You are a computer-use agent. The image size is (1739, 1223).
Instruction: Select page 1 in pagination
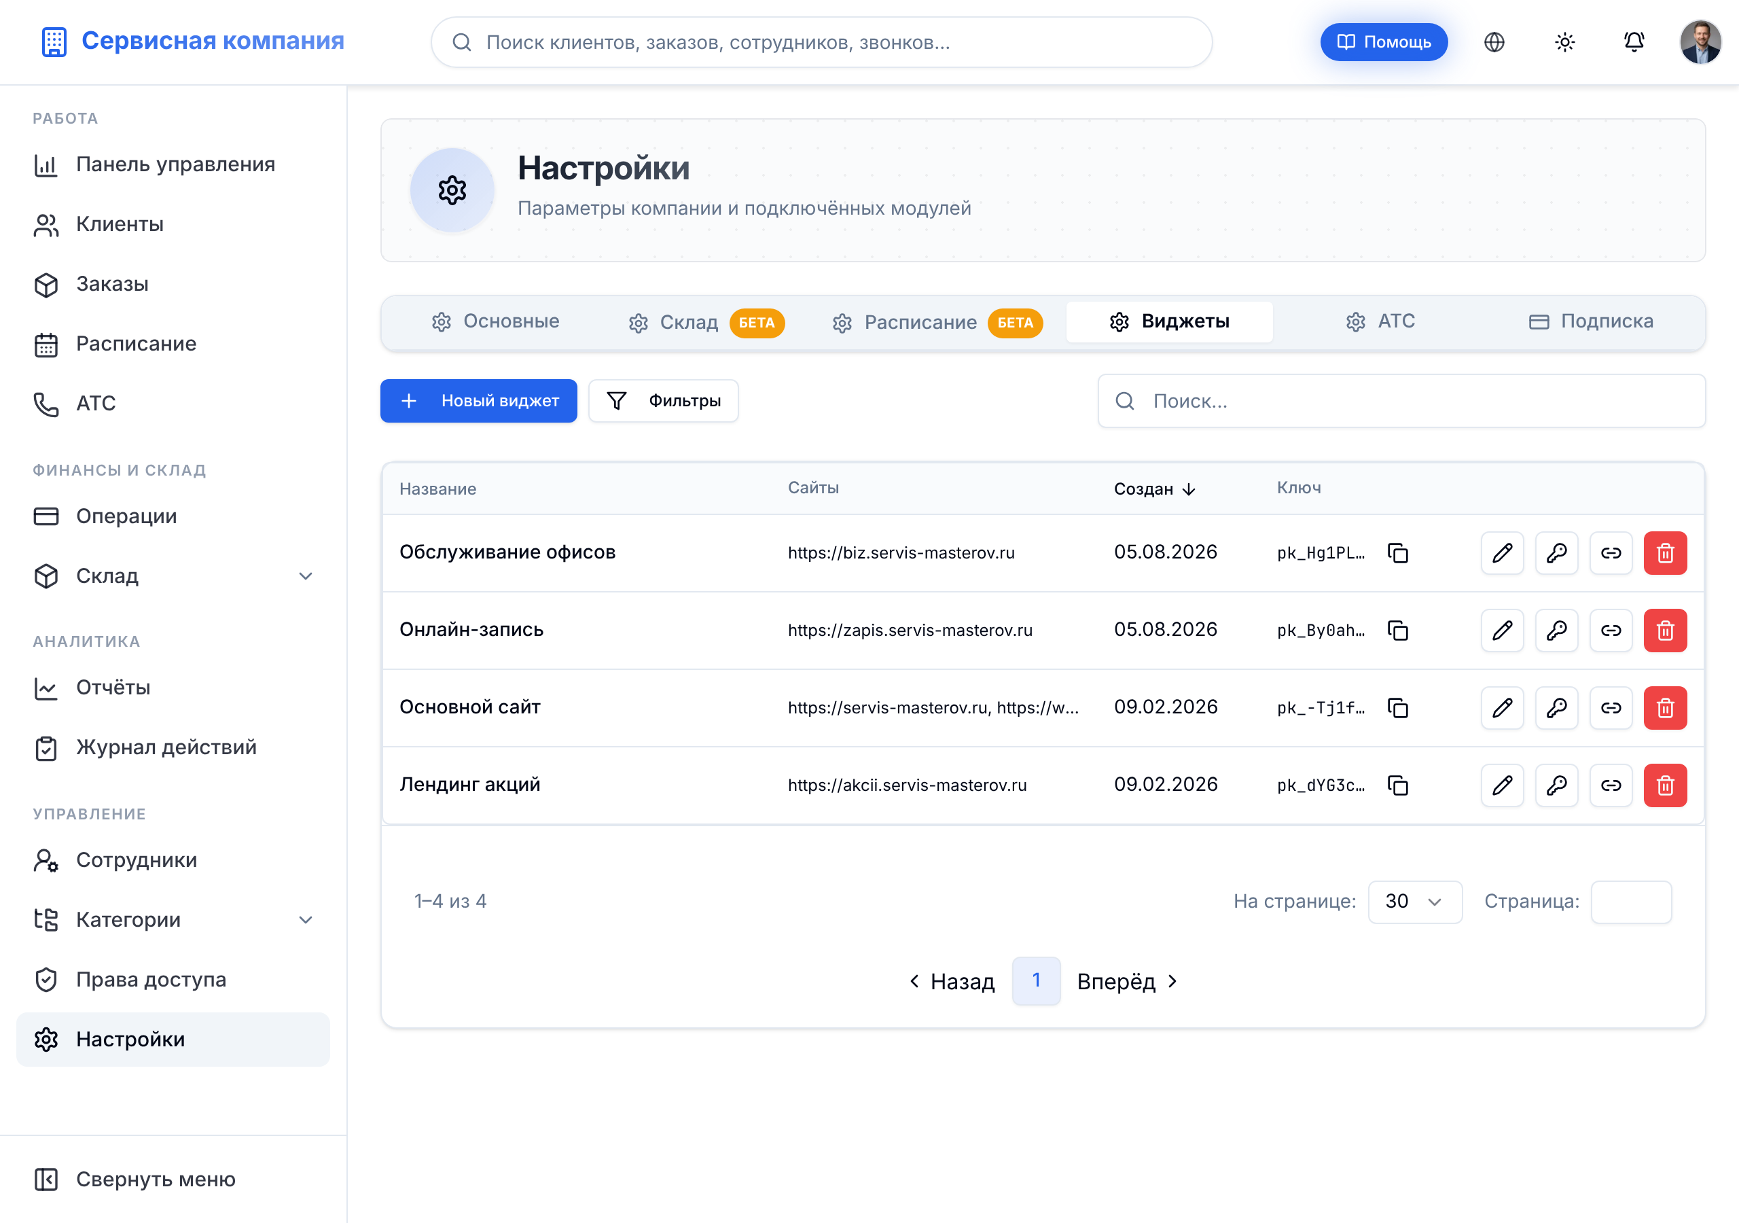pos(1036,981)
